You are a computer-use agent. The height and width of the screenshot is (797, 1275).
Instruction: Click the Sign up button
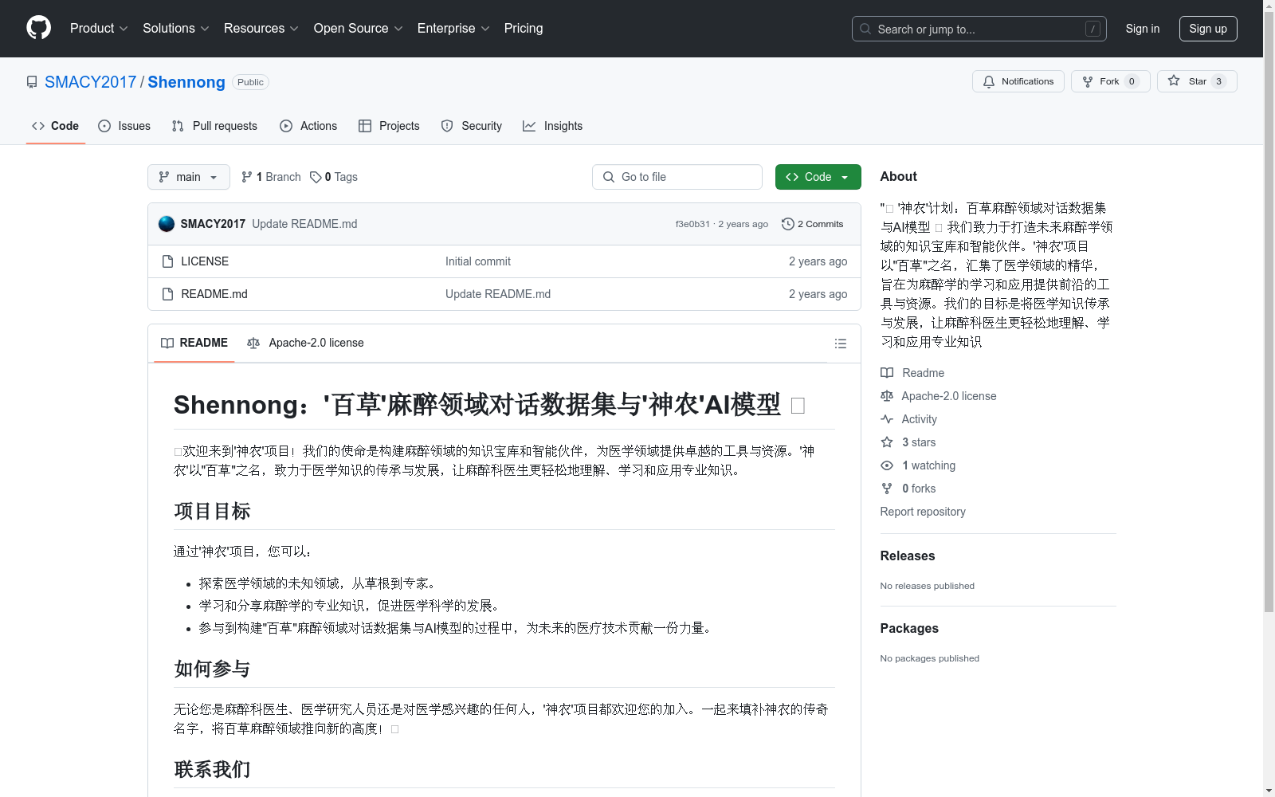[1208, 29]
